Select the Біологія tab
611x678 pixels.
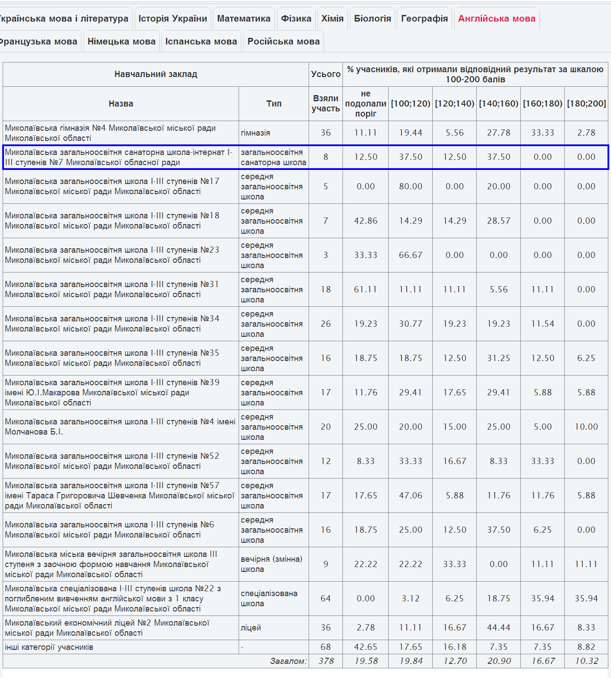(x=372, y=18)
